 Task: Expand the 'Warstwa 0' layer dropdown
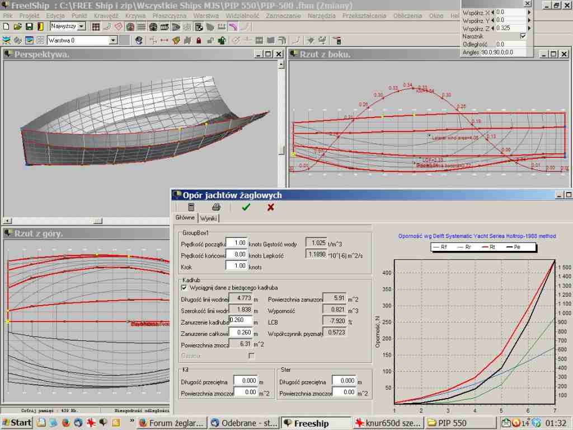(112, 40)
